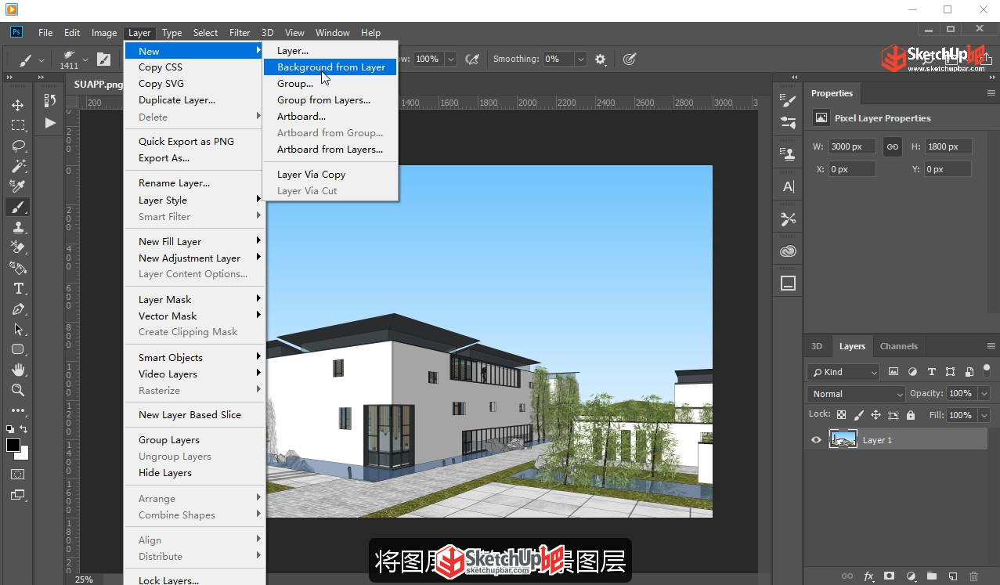Viewport: 1000px width, 585px height.
Task: Select the Type tool
Action: 17,288
